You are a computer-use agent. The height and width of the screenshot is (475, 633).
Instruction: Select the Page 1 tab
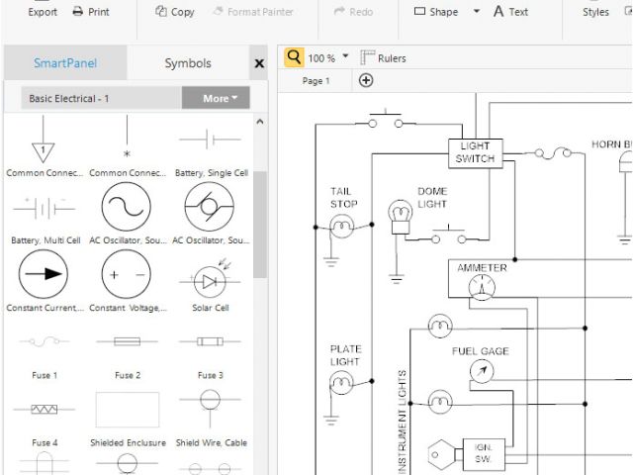click(x=316, y=80)
